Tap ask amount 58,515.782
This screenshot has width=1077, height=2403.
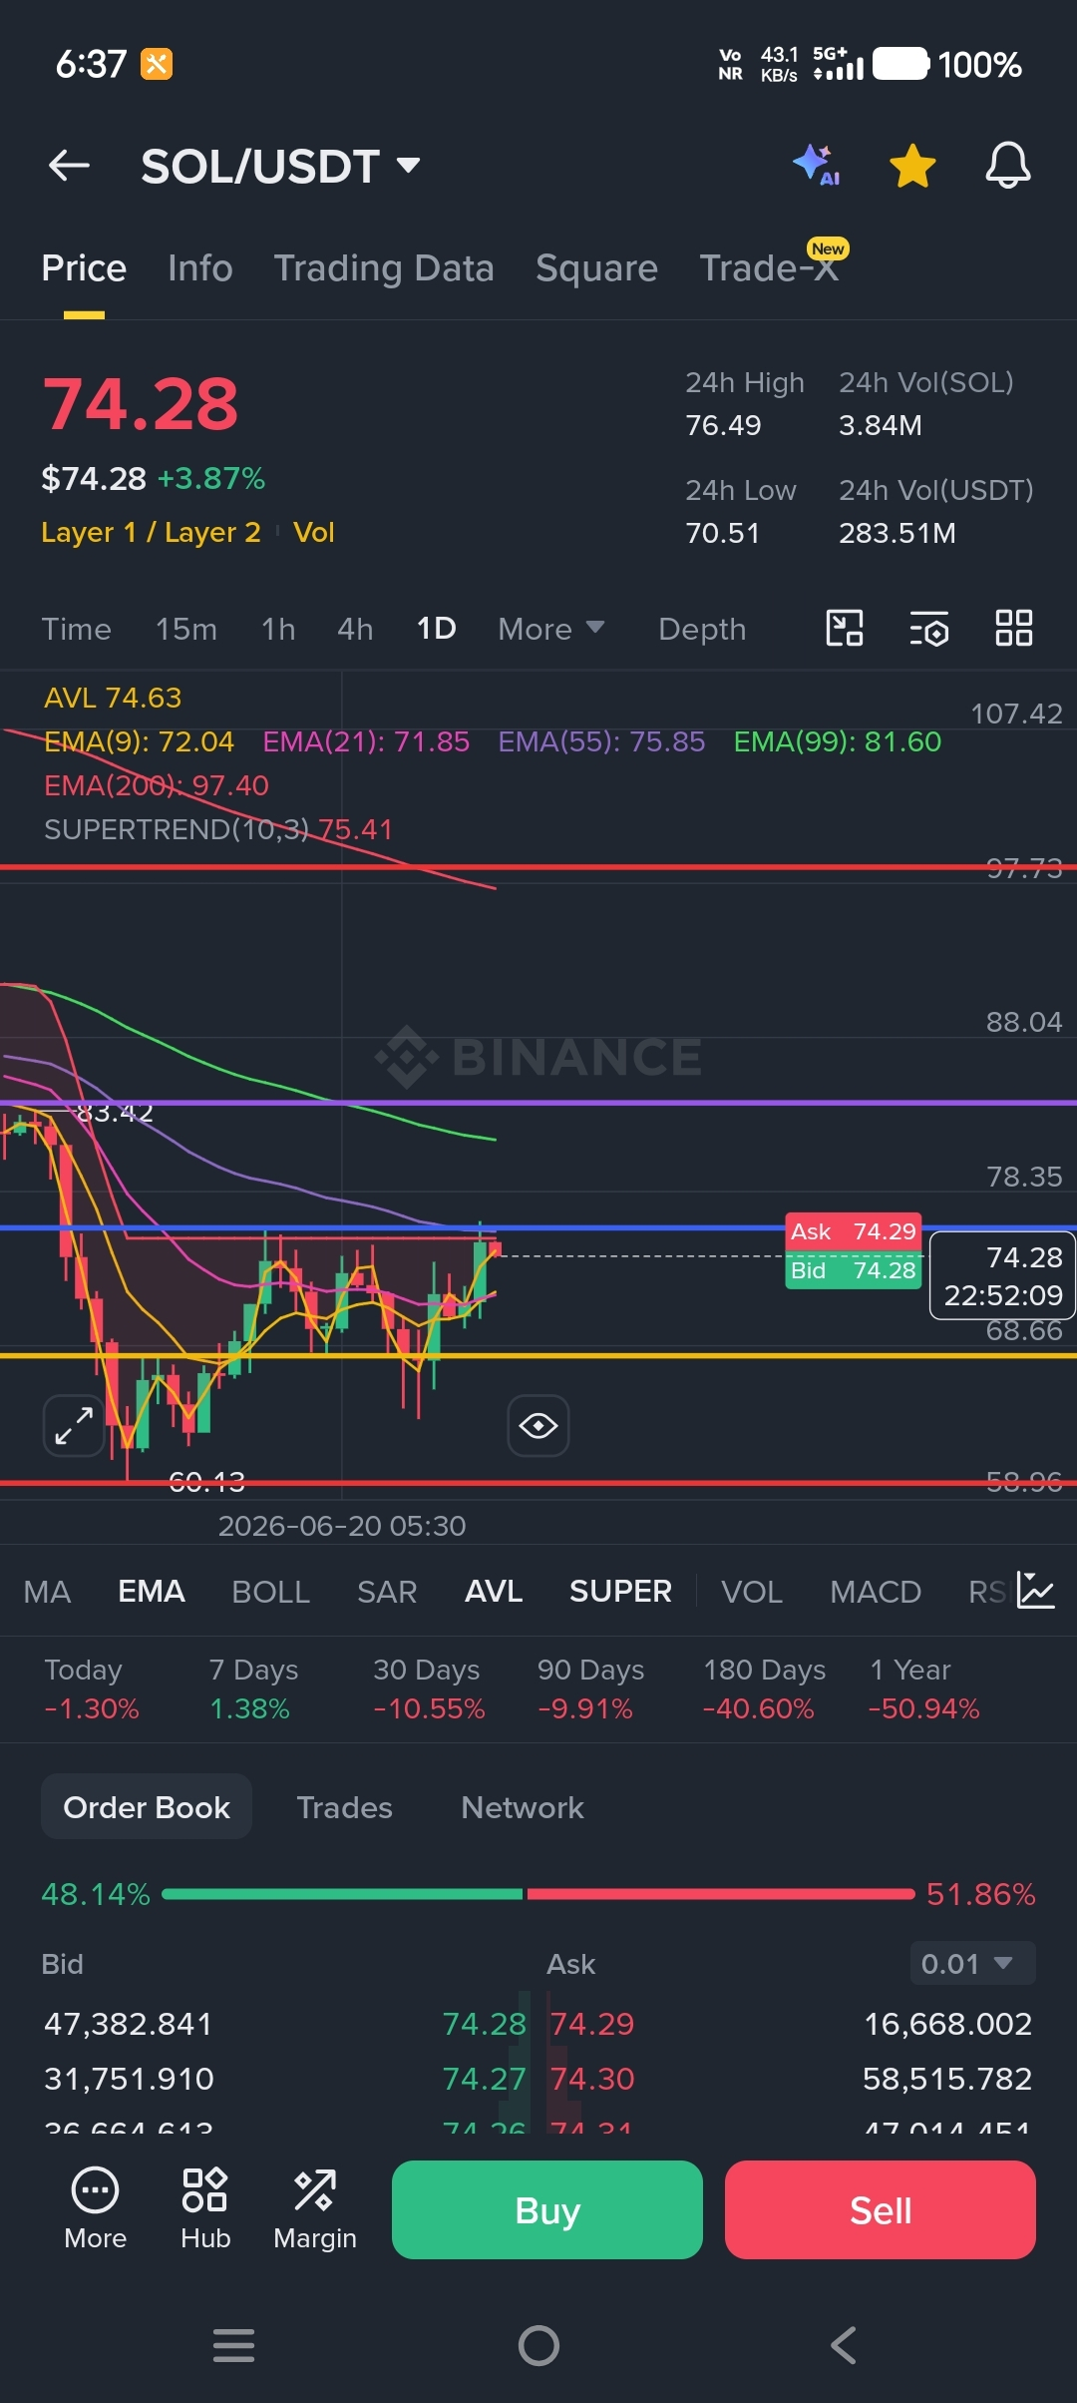tap(947, 2079)
